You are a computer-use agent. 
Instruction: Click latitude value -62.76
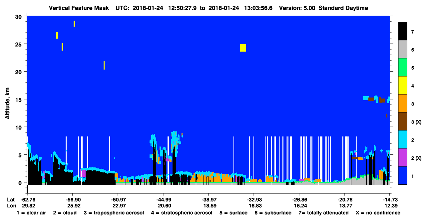pos(28,200)
